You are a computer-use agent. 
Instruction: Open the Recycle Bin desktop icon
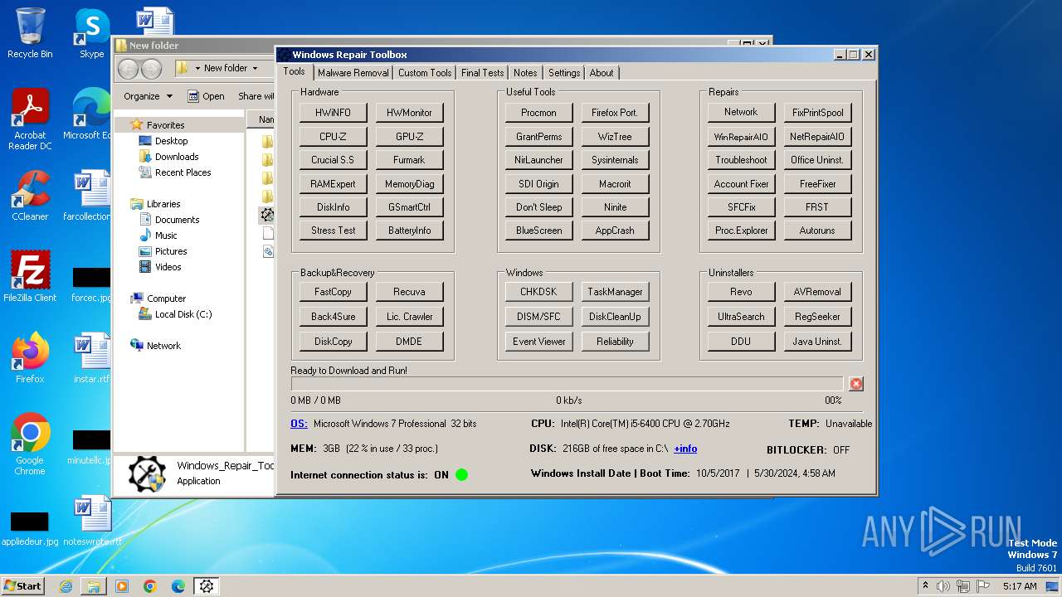[30, 33]
